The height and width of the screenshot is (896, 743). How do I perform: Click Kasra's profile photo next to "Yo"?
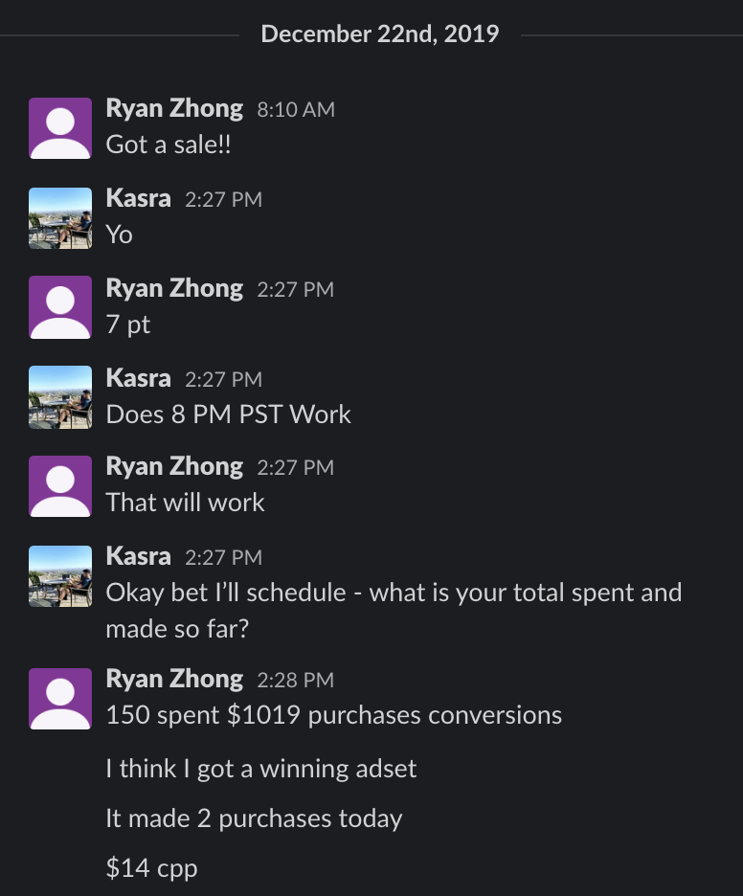(x=60, y=218)
